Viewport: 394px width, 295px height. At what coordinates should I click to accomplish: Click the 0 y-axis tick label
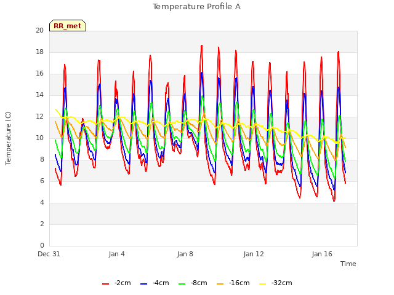point(42,245)
